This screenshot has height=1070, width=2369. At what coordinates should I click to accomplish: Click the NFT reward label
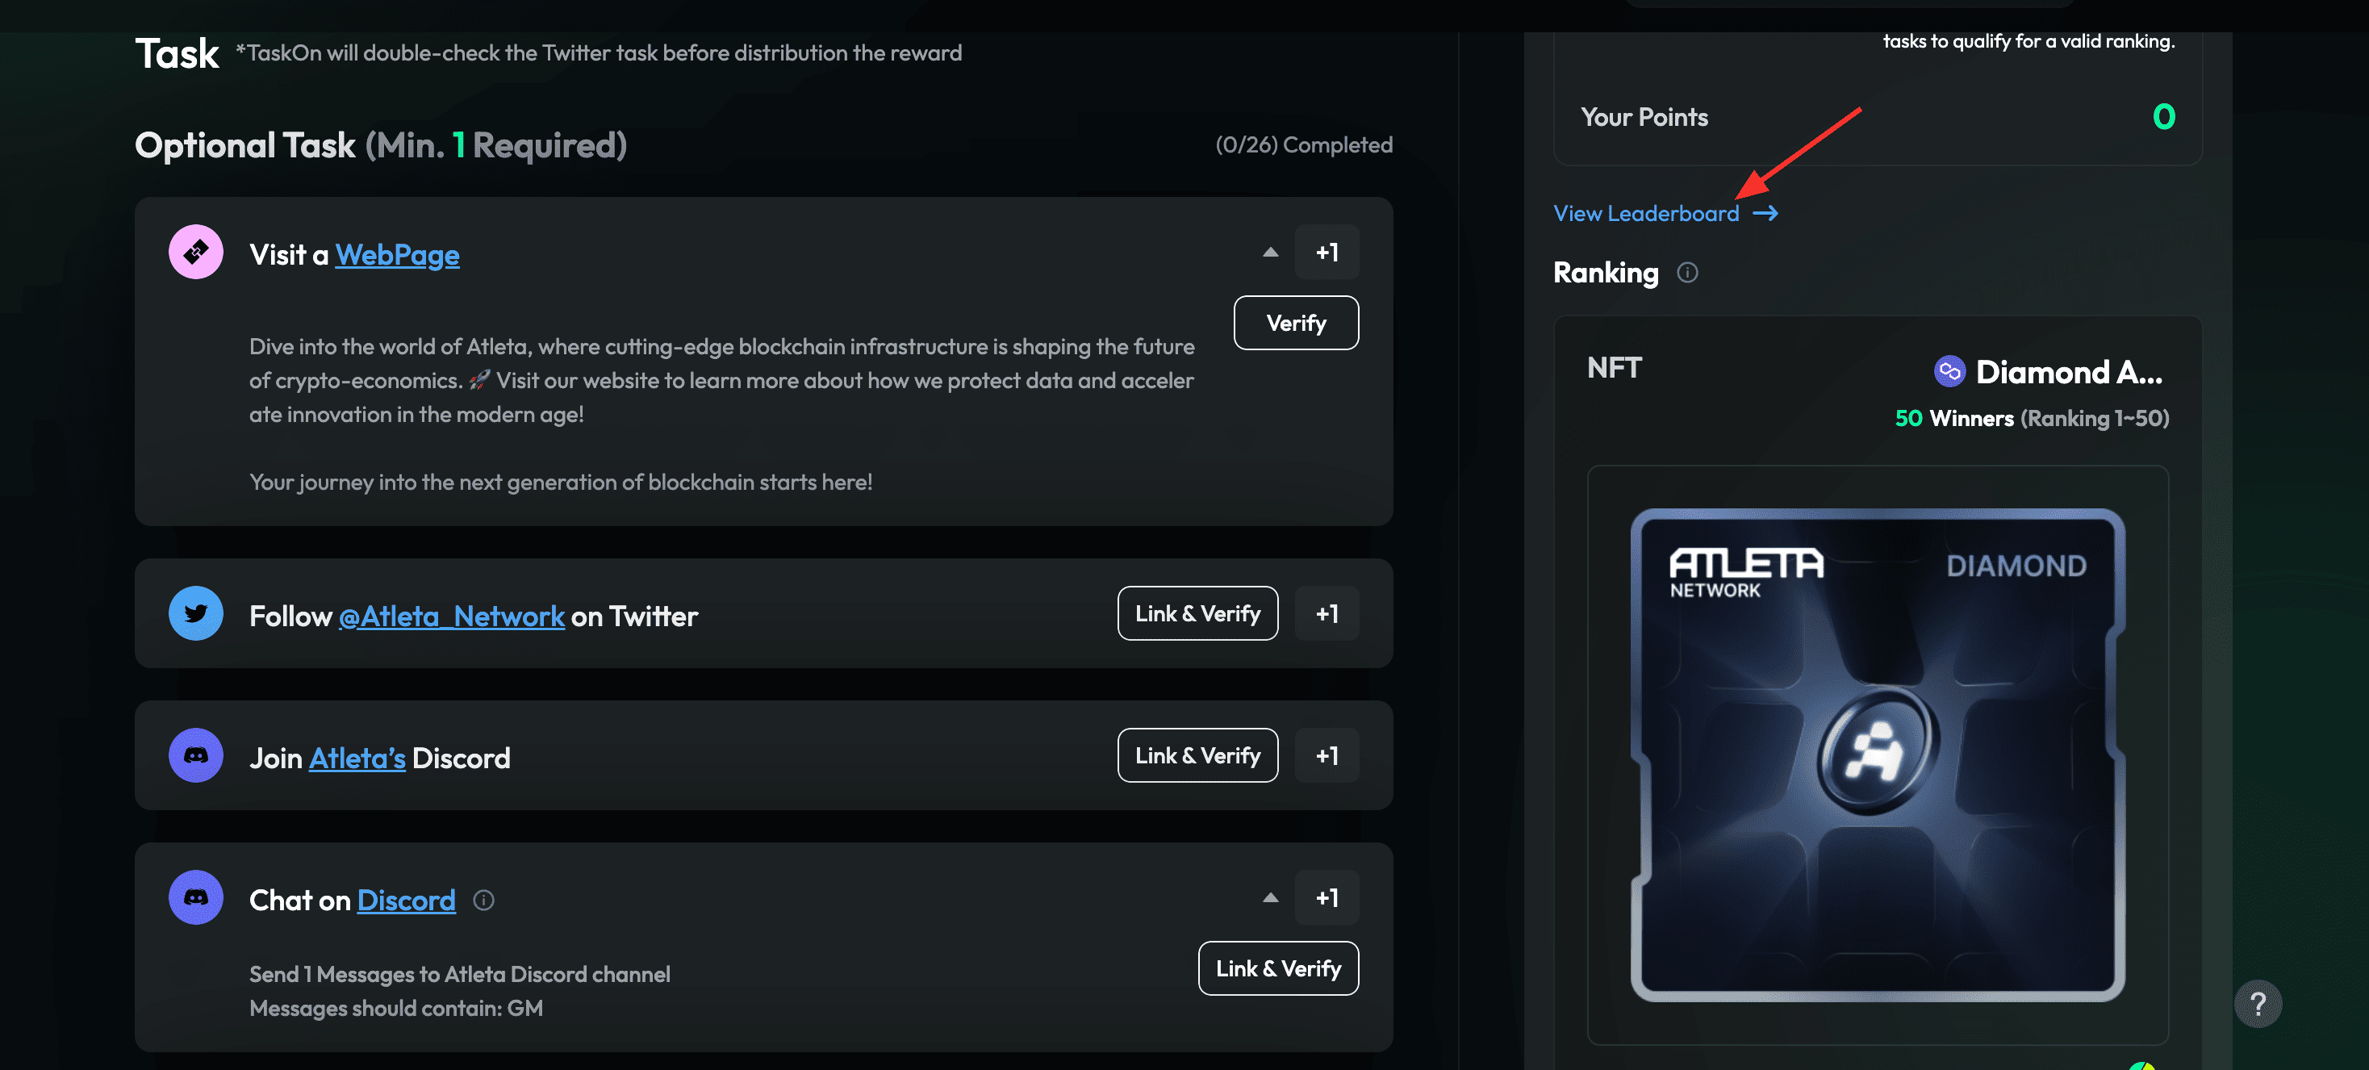coord(1614,368)
